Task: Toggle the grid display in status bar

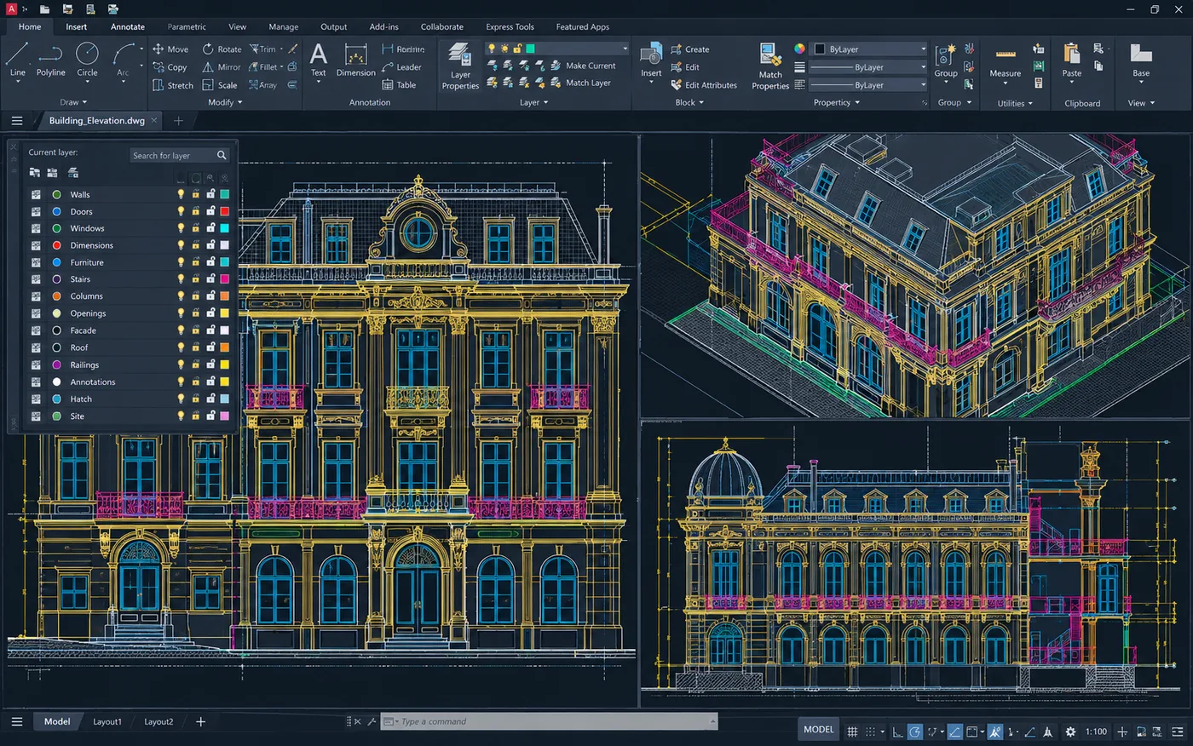Action: pos(852,732)
